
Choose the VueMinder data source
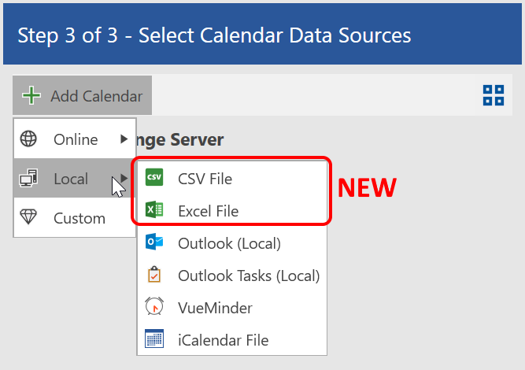(x=215, y=308)
